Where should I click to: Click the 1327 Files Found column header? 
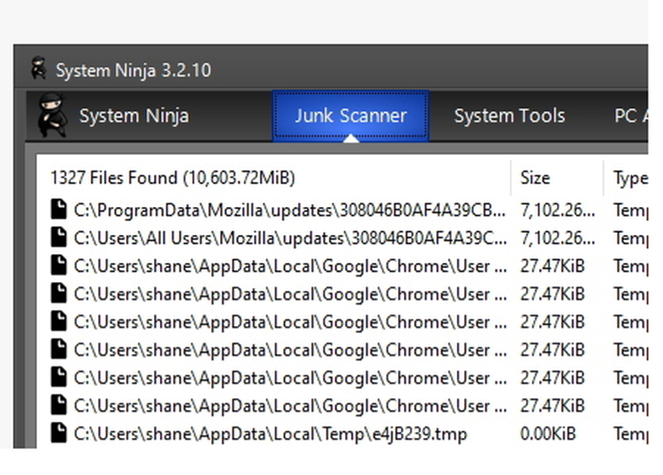[172, 178]
